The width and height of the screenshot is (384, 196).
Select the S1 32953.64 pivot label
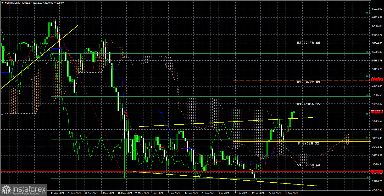(309, 165)
